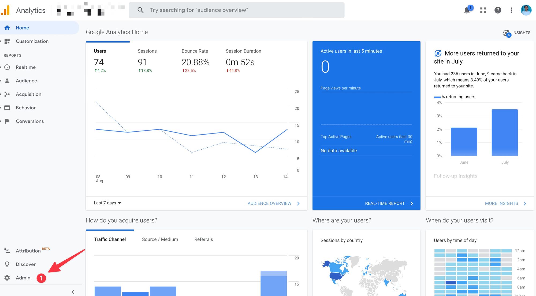Open the user profile avatar
Viewport: 536px width, 296px height.
(526, 10)
